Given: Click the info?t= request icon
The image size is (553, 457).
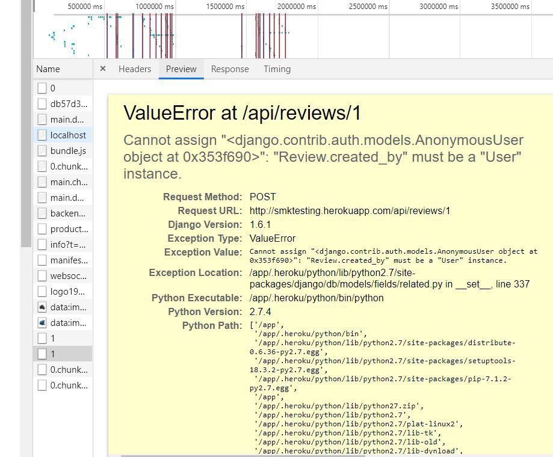Looking at the screenshot, I should [42, 245].
